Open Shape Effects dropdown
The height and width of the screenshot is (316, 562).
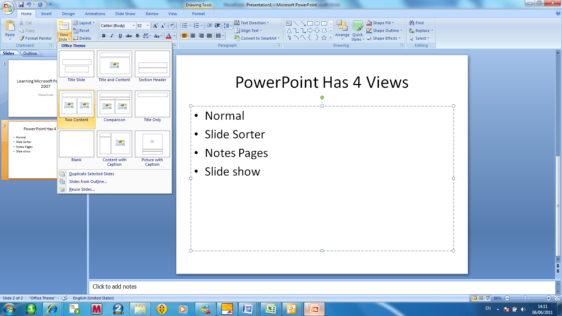tap(384, 38)
